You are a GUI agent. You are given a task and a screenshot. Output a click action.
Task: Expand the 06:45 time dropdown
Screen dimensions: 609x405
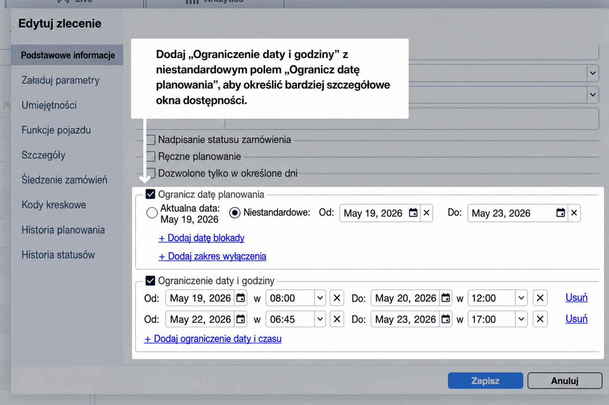coord(320,319)
